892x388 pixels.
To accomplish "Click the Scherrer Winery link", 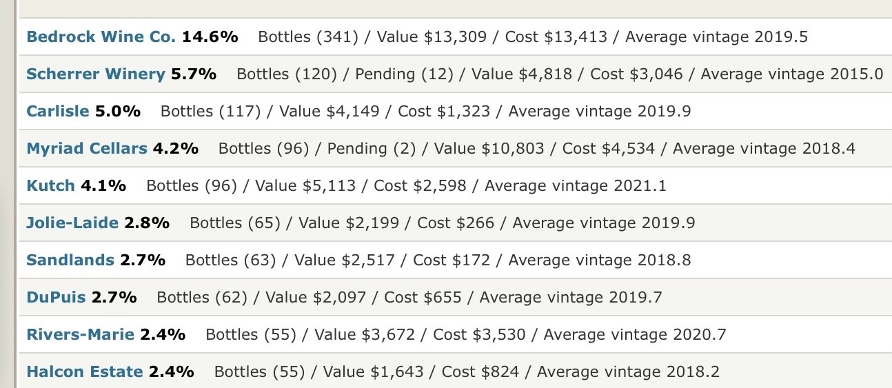I will (x=95, y=74).
